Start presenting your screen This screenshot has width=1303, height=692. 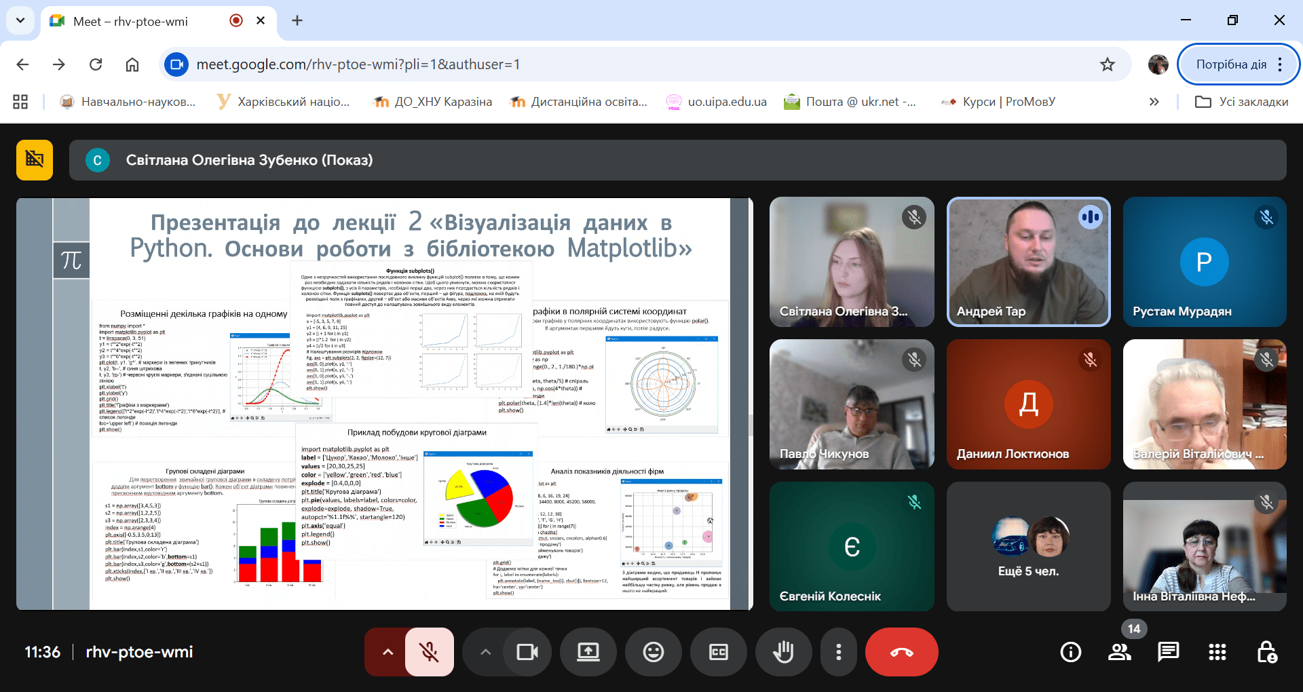tap(588, 652)
